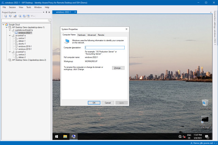218x145 pixels.
Task: Click OK in System Properties
Action: pyautogui.click(x=94, y=103)
